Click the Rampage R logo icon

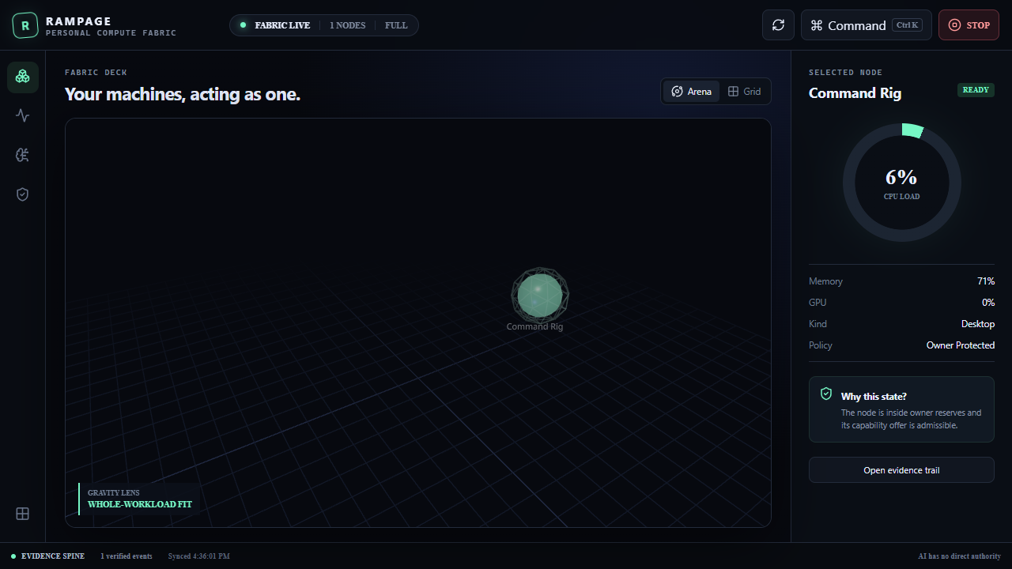pos(25,25)
